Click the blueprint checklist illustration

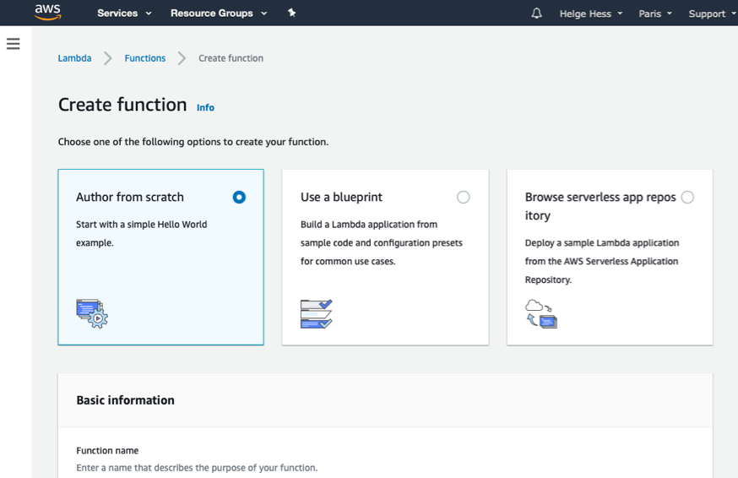[x=317, y=313]
